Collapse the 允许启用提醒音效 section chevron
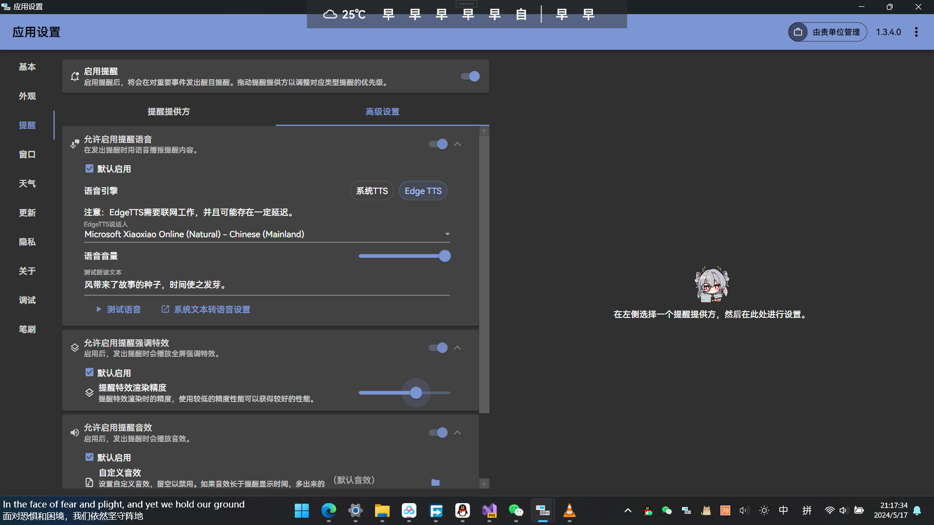This screenshot has width=934, height=525. (457, 433)
